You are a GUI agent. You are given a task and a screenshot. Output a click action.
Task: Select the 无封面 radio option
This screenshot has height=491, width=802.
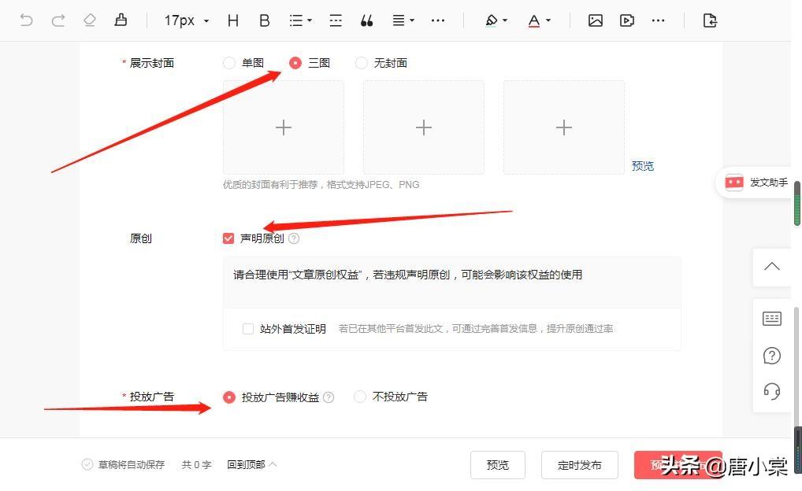tap(362, 63)
